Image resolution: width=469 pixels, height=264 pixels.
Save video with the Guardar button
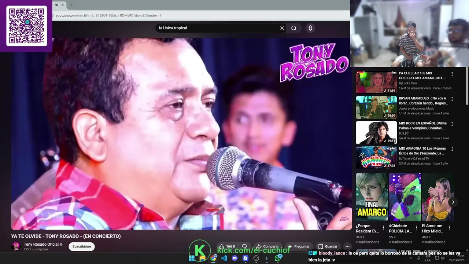click(328, 246)
